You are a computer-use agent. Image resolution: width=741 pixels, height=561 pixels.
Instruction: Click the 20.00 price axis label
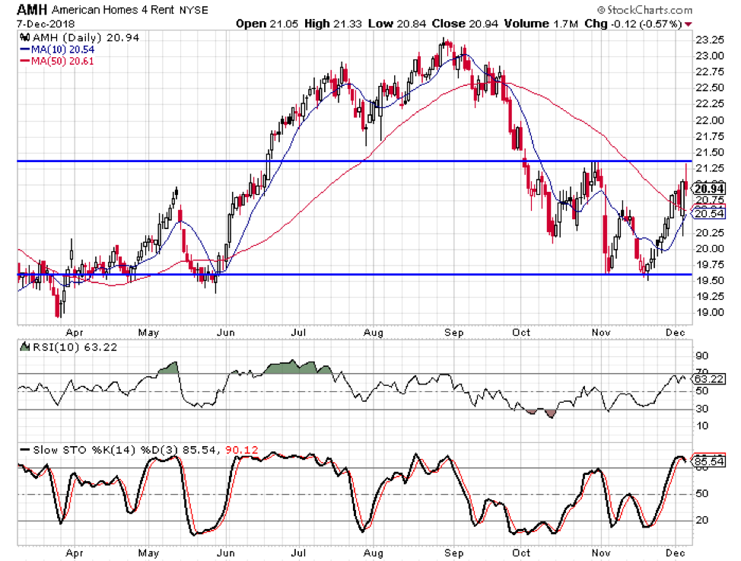tap(709, 249)
